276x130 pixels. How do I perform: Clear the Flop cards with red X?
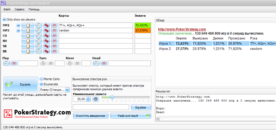click(14, 63)
